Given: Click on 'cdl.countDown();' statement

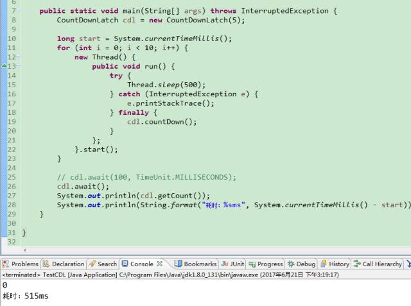Looking at the screenshot, I should pyautogui.click(x=162, y=122).
